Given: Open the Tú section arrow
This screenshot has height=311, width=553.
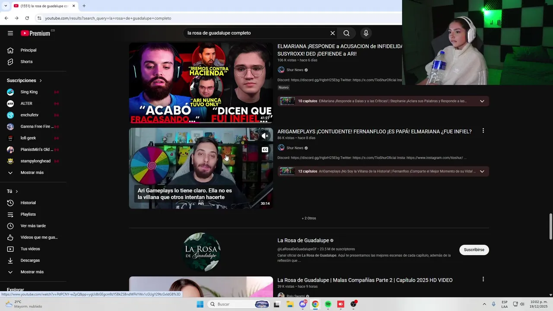Looking at the screenshot, I should [x=16, y=191].
